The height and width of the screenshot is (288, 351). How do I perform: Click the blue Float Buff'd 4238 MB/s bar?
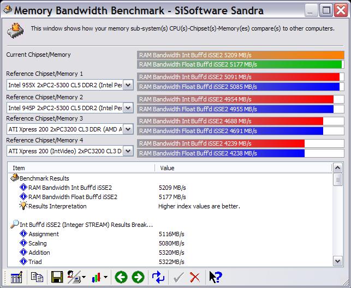(x=241, y=153)
